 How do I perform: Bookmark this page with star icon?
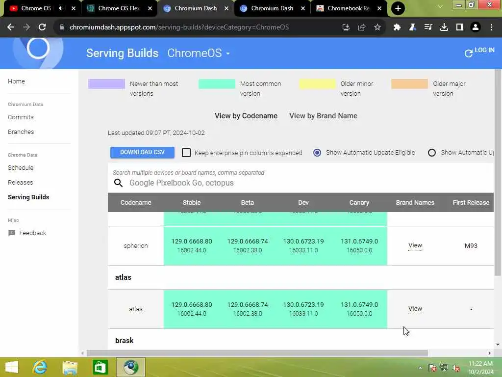click(x=377, y=27)
